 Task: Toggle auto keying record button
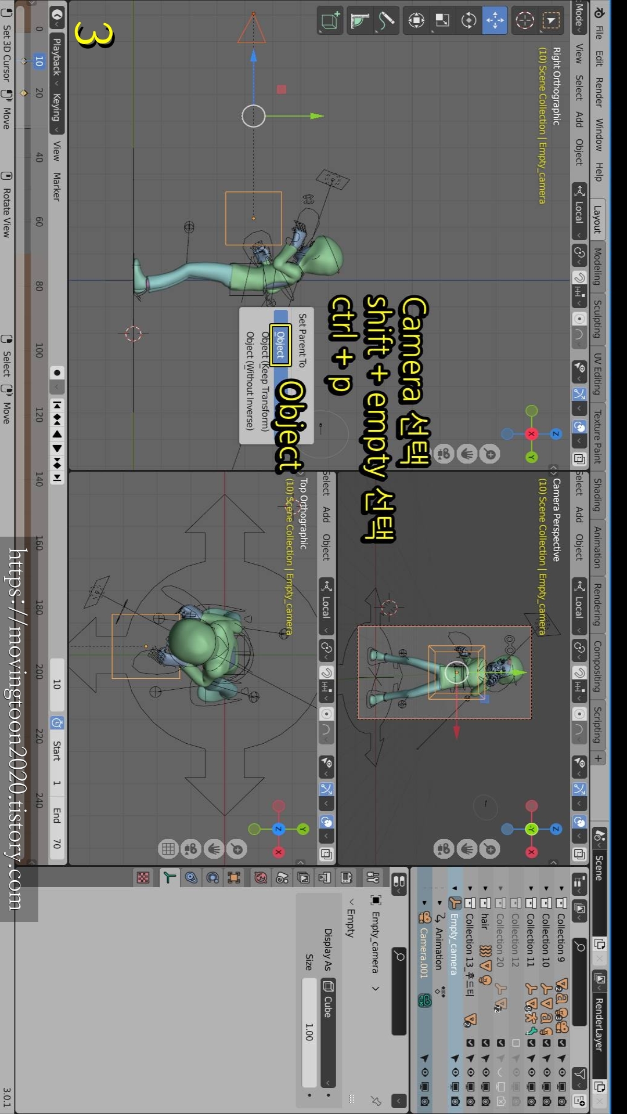click(x=57, y=372)
